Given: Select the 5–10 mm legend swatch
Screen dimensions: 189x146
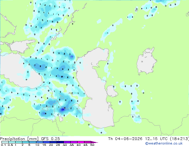Looking at the screenshot, I should pos(32,142).
